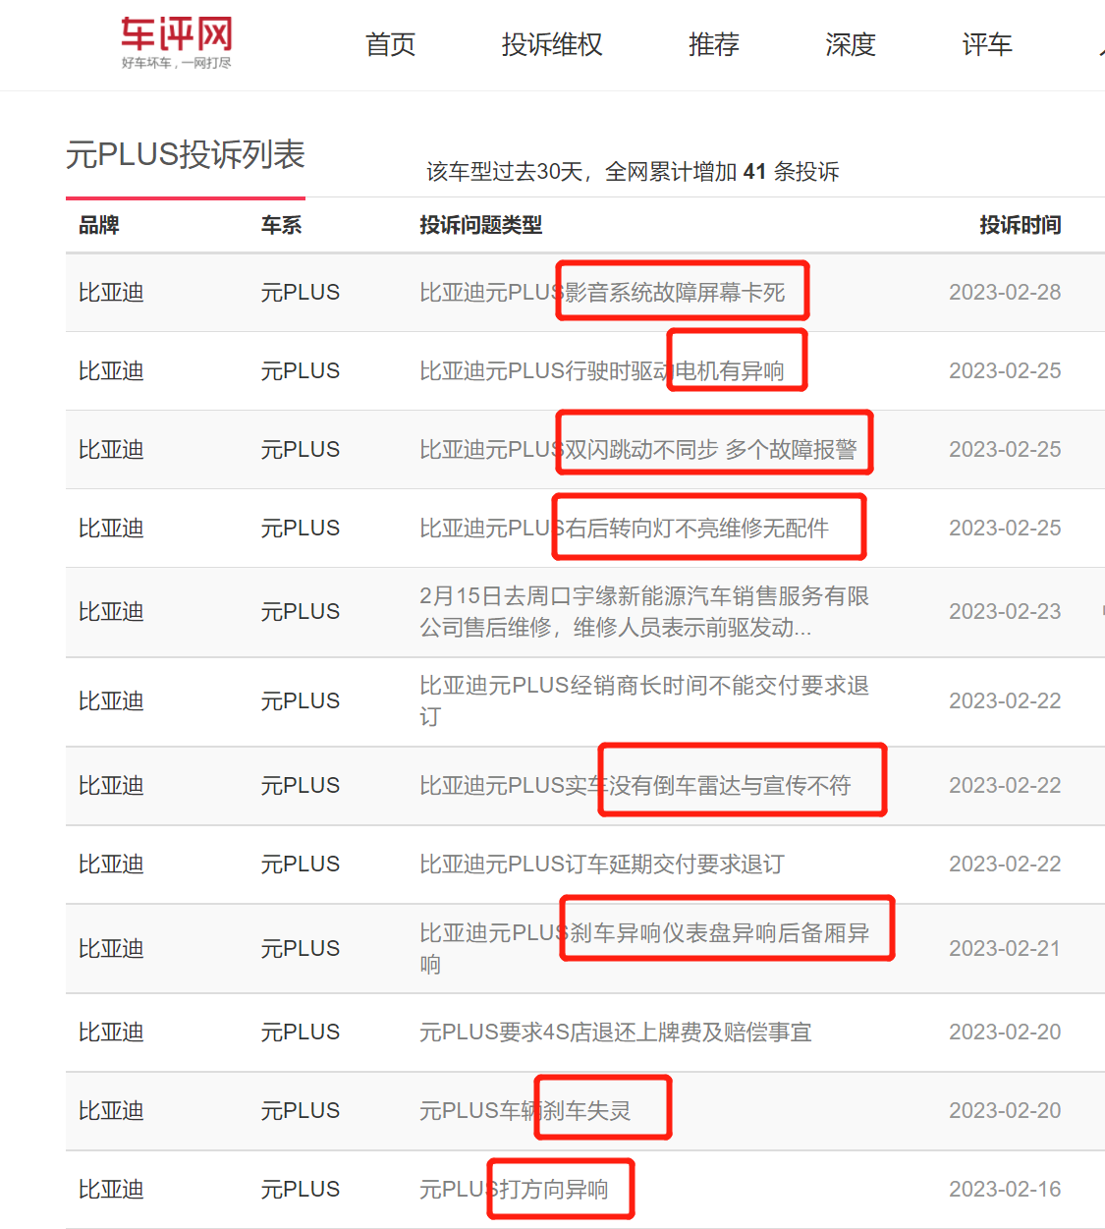Open complaint 订车延期交付要求退订

(602, 864)
